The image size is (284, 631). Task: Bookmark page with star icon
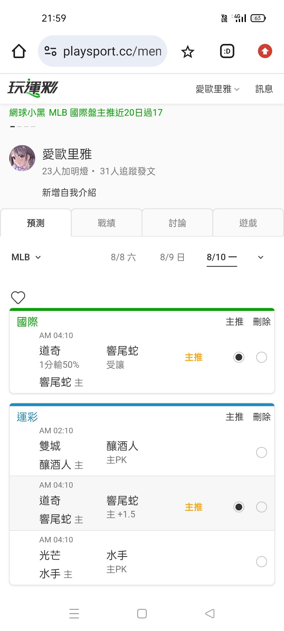(187, 51)
